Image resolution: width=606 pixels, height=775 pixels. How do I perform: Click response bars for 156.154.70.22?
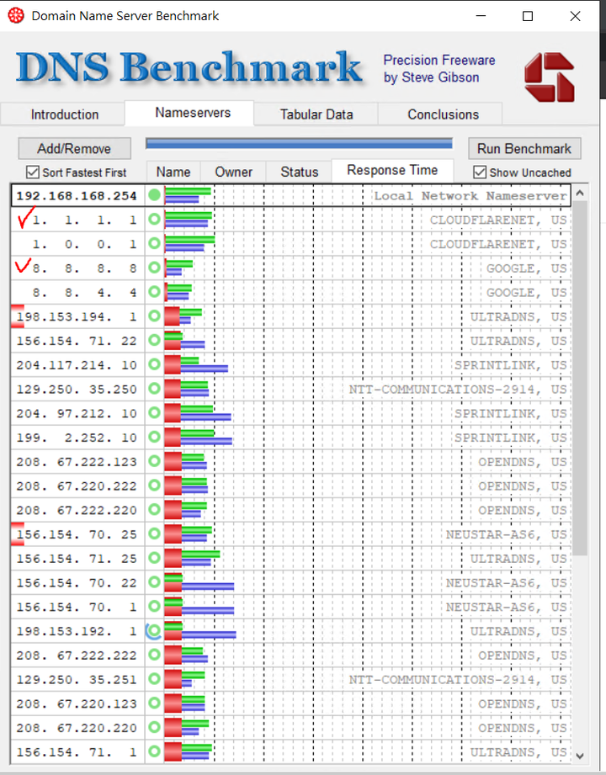pos(199,582)
